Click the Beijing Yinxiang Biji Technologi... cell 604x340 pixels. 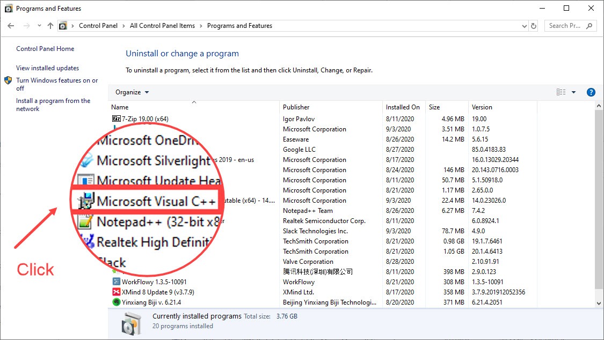click(330, 302)
